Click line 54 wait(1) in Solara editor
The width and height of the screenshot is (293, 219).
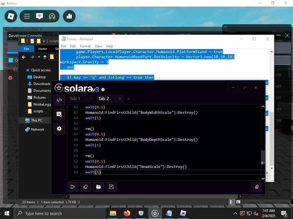point(93,172)
